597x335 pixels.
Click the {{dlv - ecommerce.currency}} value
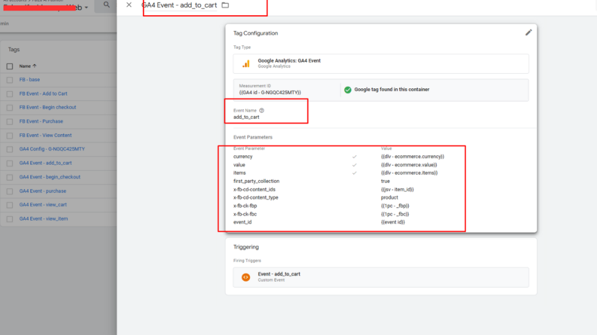412,156
